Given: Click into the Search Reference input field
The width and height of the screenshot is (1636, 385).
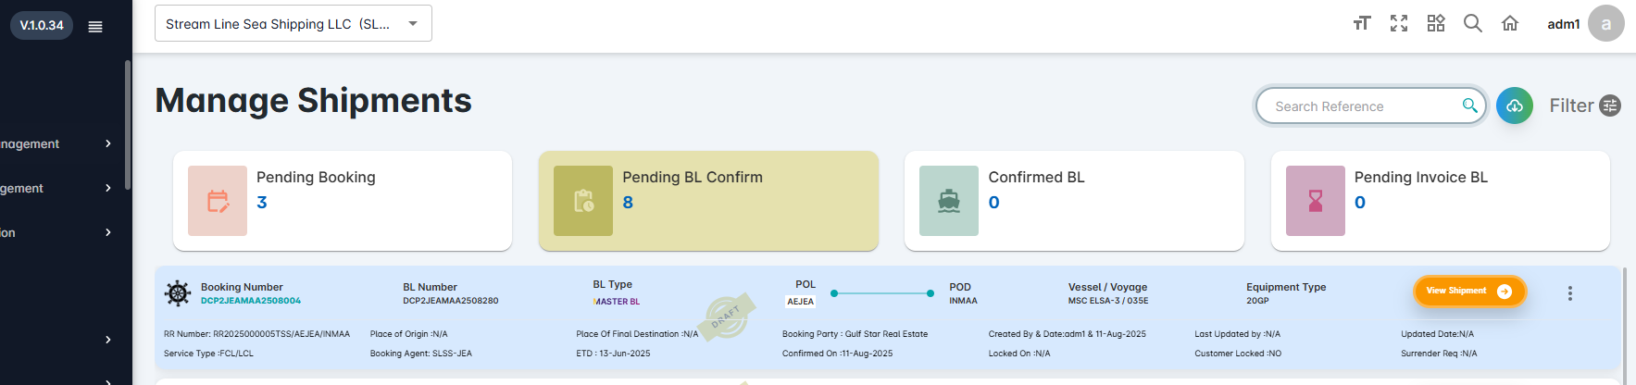Looking at the screenshot, I should 1361,106.
